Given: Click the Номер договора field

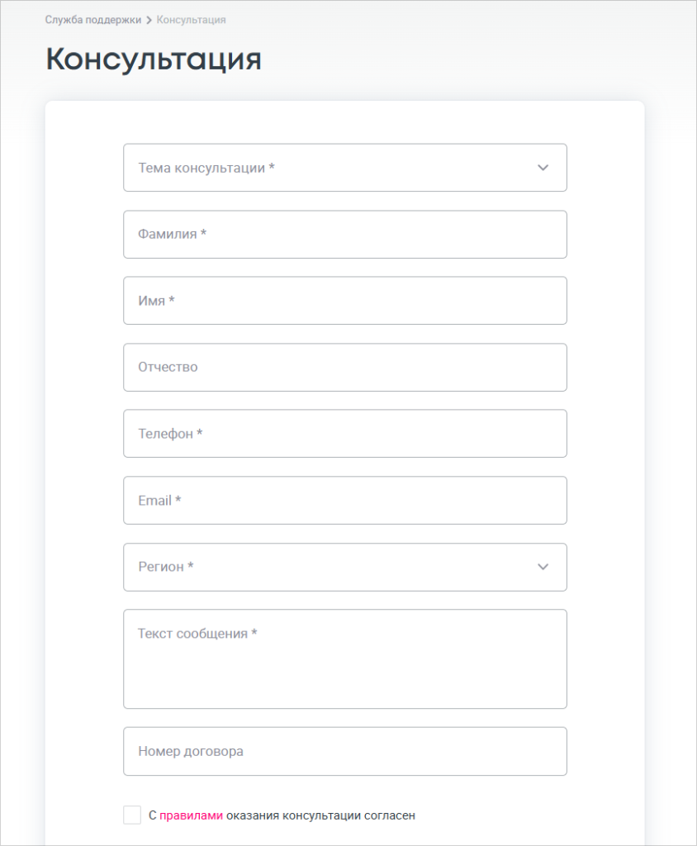Looking at the screenshot, I should (344, 752).
